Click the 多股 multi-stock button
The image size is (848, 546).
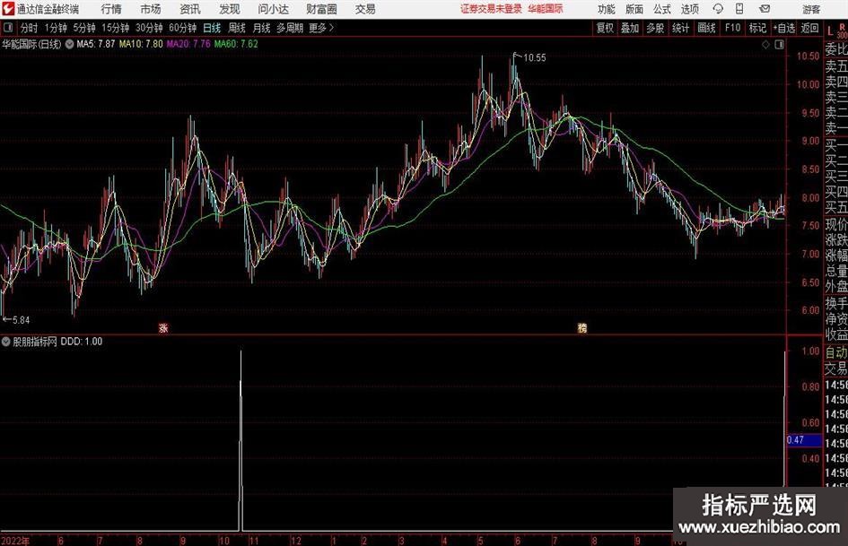[x=655, y=28]
